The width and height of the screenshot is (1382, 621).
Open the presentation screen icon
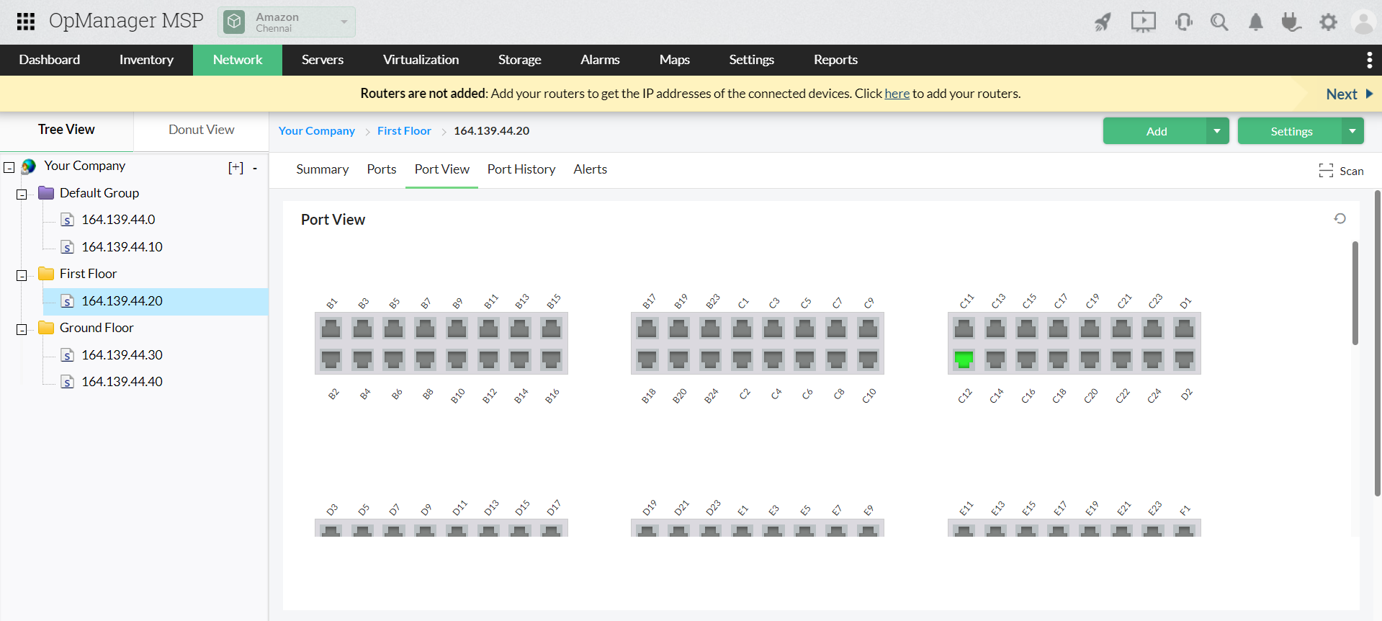(1143, 22)
